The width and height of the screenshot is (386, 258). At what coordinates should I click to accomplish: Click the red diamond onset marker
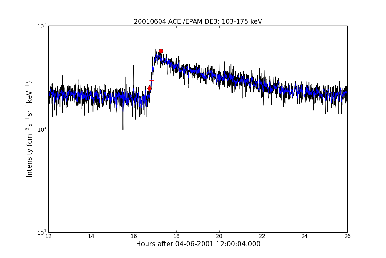pos(149,88)
